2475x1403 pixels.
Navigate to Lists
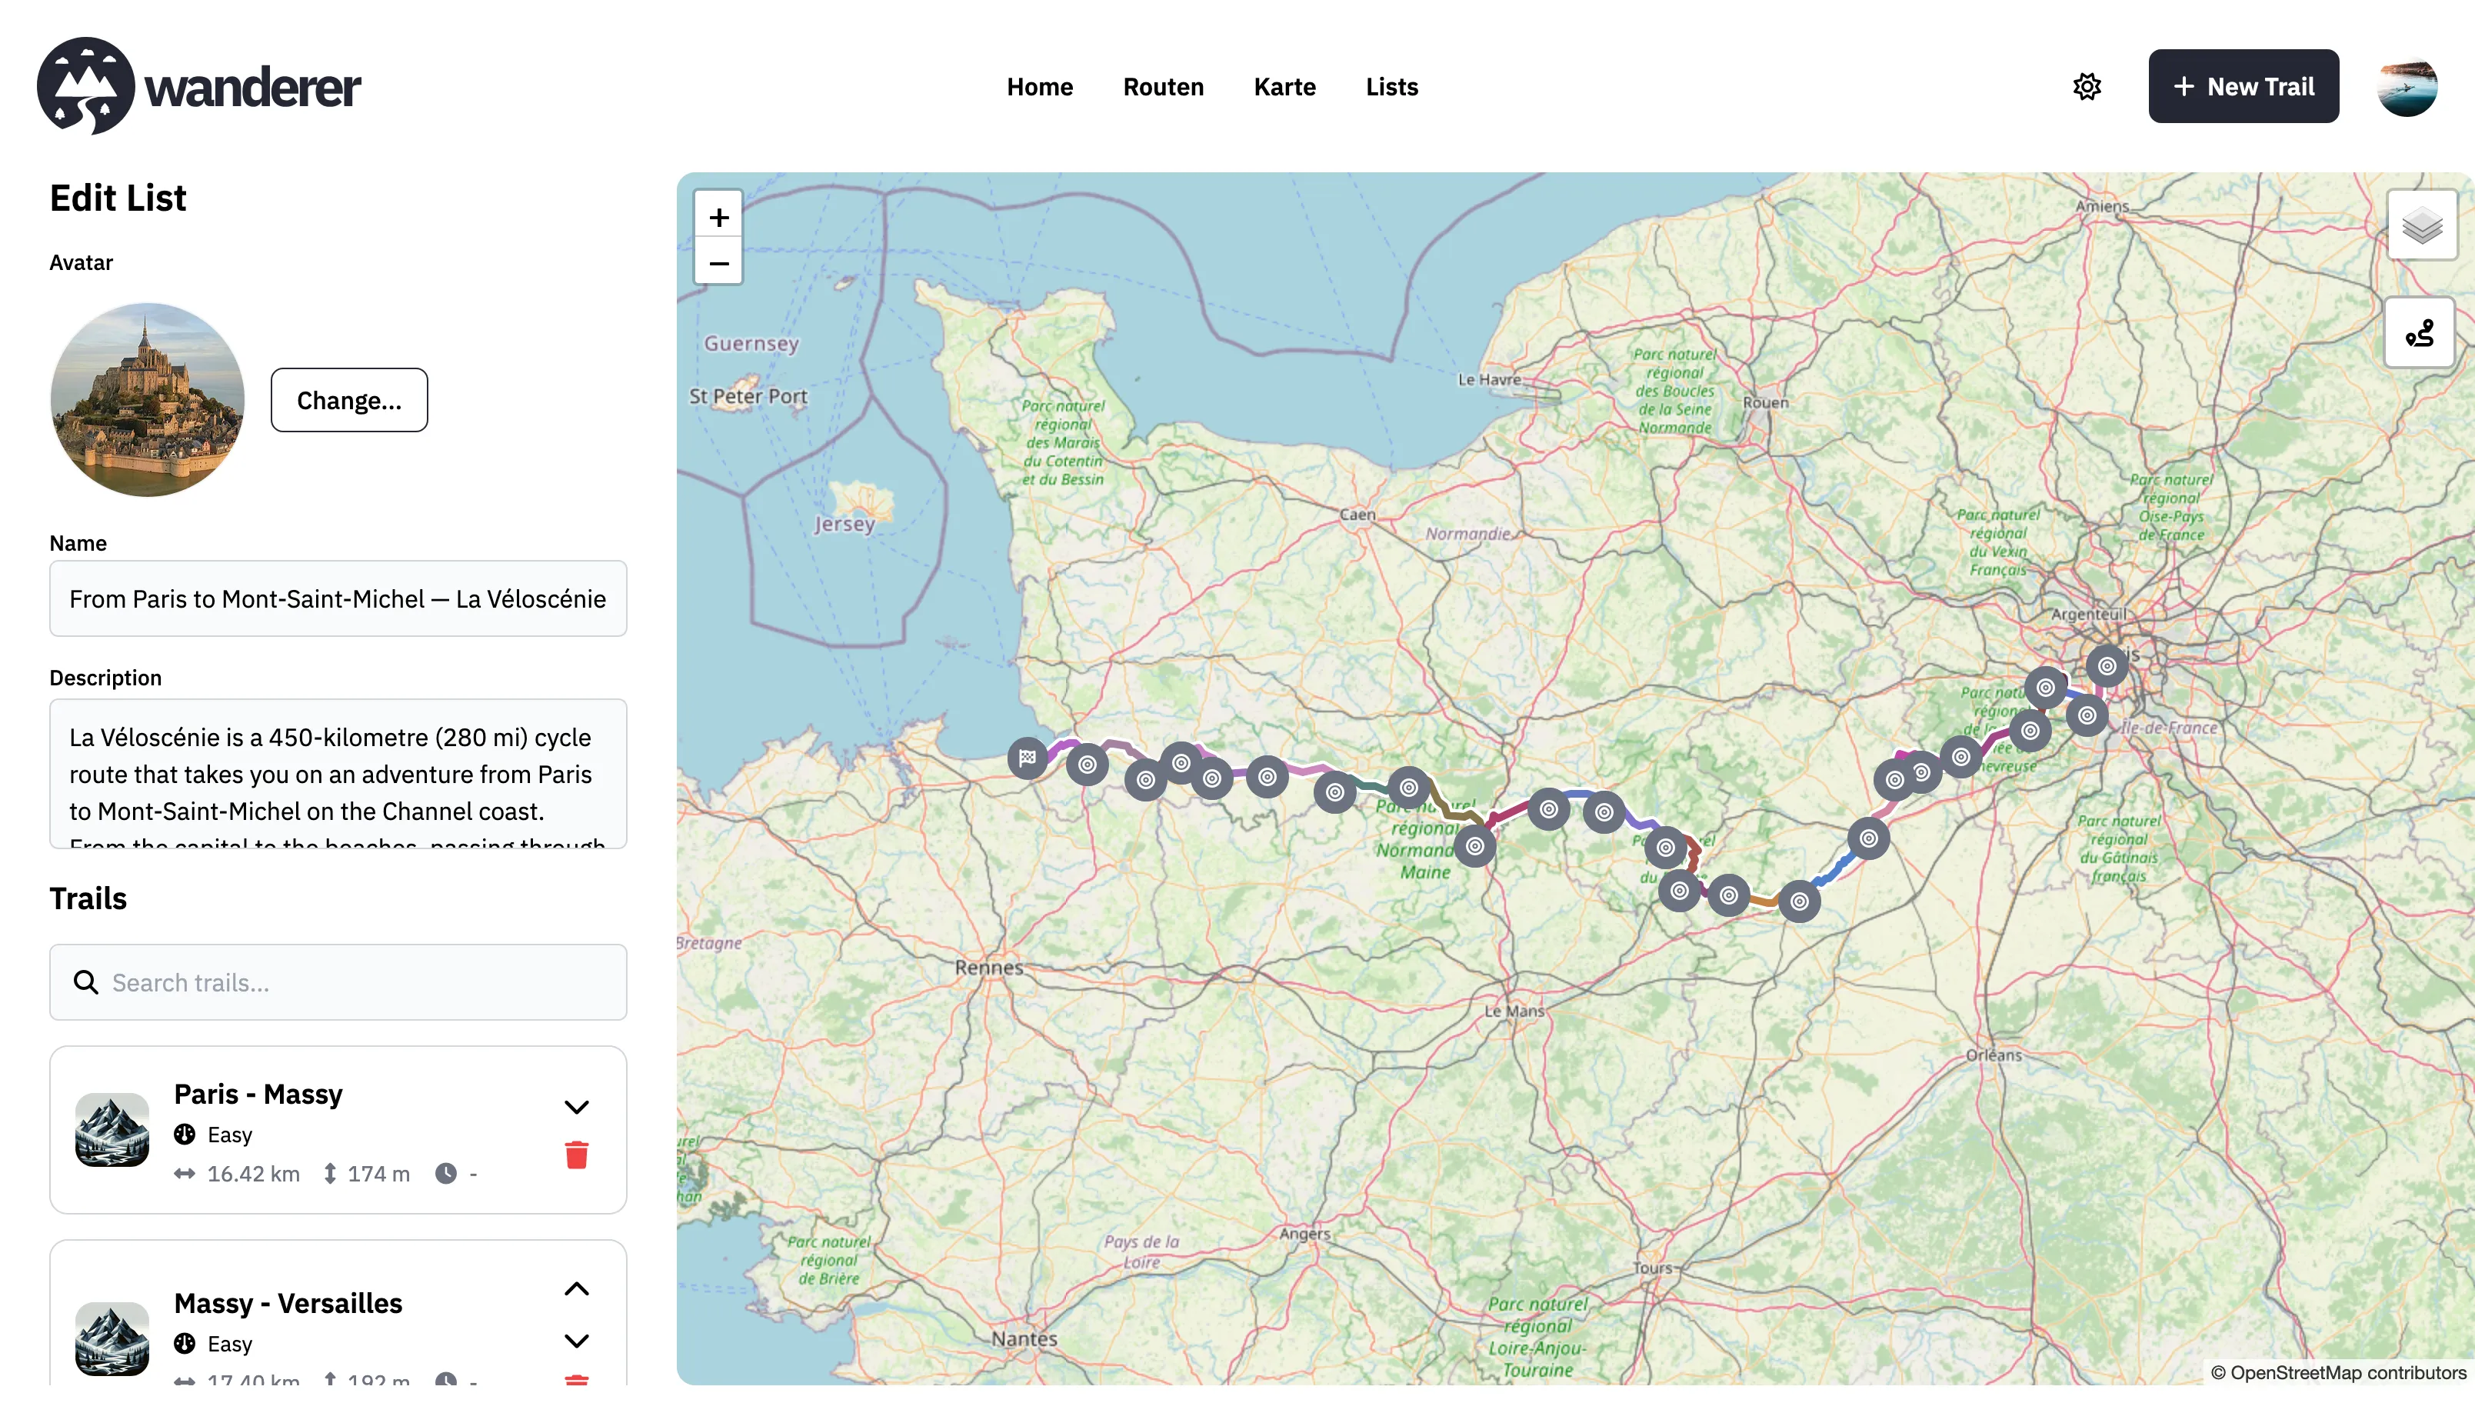(1391, 87)
